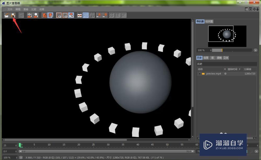
Task: Toggle the highlighted swap A/B icon
Action: coord(86,15)
